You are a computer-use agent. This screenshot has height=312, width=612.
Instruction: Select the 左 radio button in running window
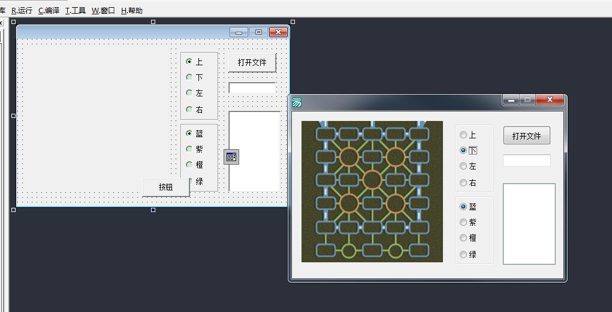(463, 166)
